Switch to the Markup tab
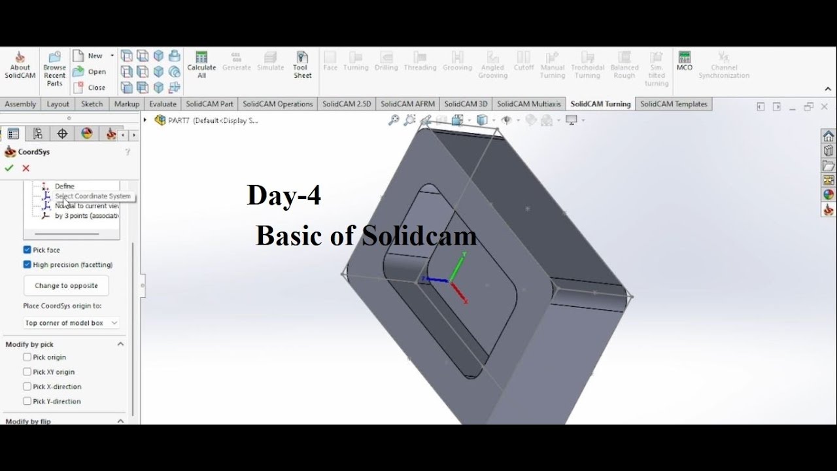837x471 pixels. point(127,104)
